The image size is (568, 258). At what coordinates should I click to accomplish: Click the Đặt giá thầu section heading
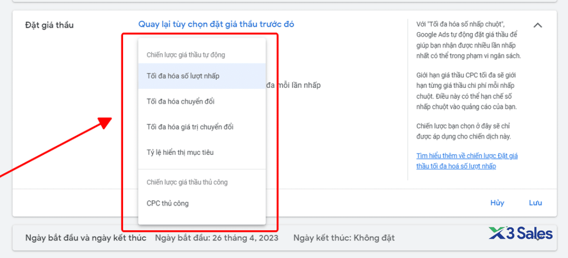(49, 25)
